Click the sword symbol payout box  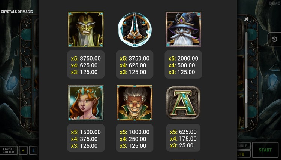point(135,65)
